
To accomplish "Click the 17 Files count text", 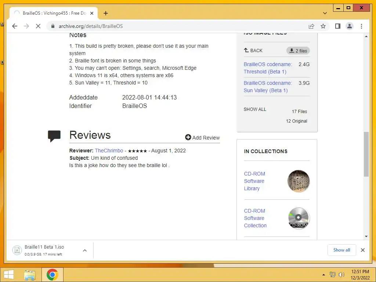I will (x=299, y=112).
